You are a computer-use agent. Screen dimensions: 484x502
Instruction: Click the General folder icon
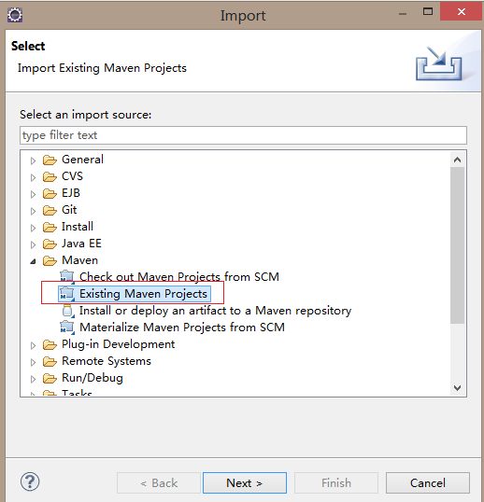coord(50,160)
